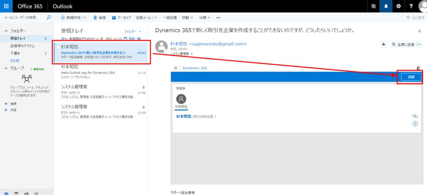The width and height of the screenshot is (427, 195).
Task: Open the 移動 dropdown menu
Action: 187,17
